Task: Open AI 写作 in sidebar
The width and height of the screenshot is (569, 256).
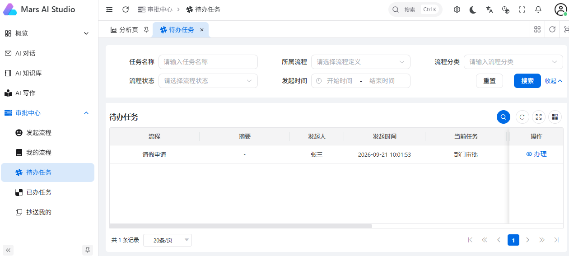Action: 47,93
